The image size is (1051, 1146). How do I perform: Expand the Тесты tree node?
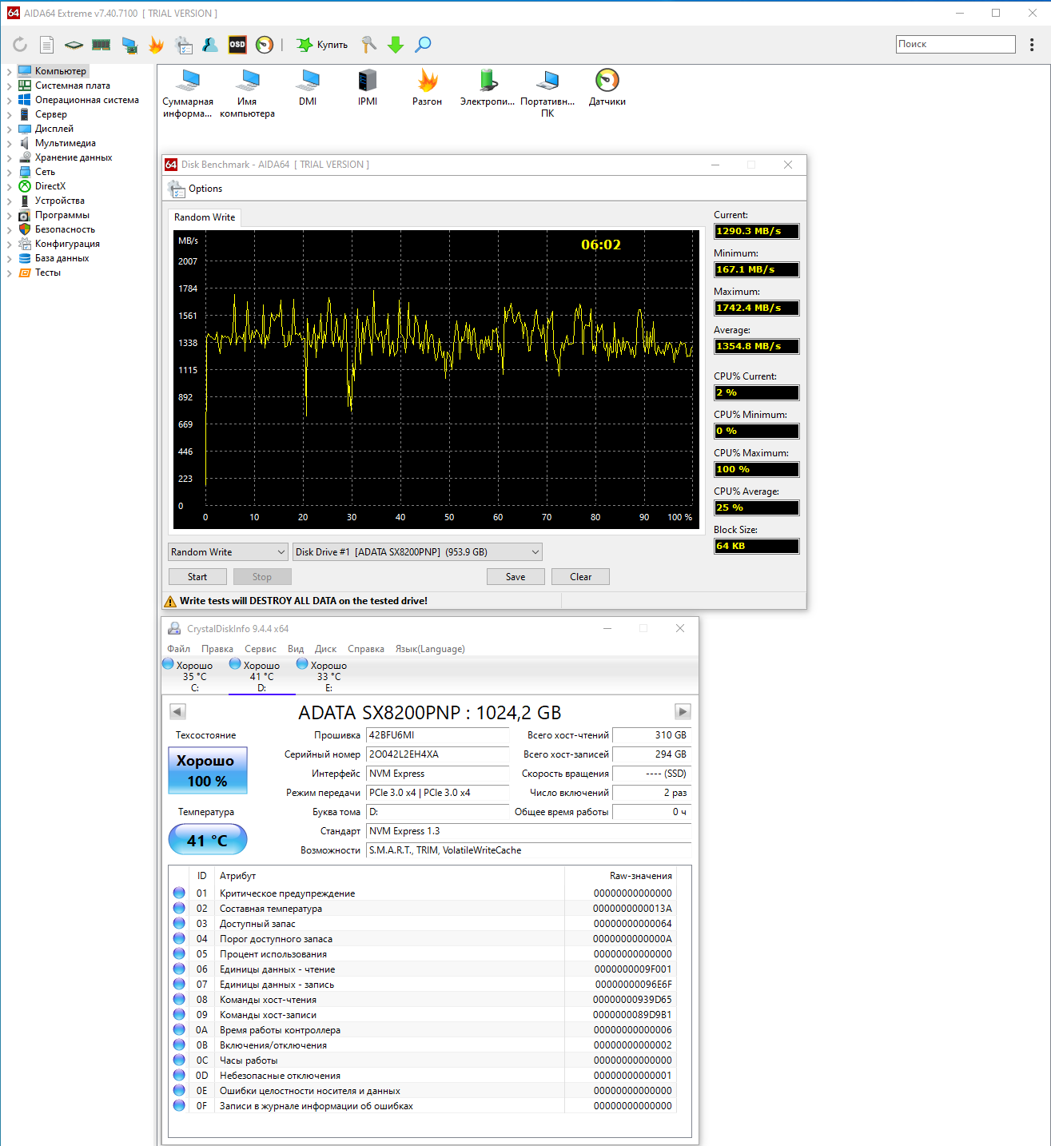10,273
